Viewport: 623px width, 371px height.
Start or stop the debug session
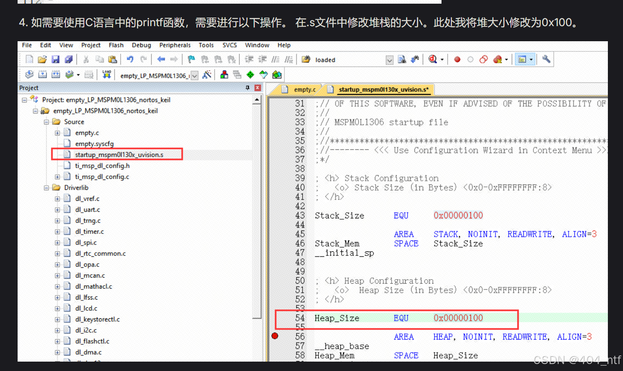click(x=433, y=60)
